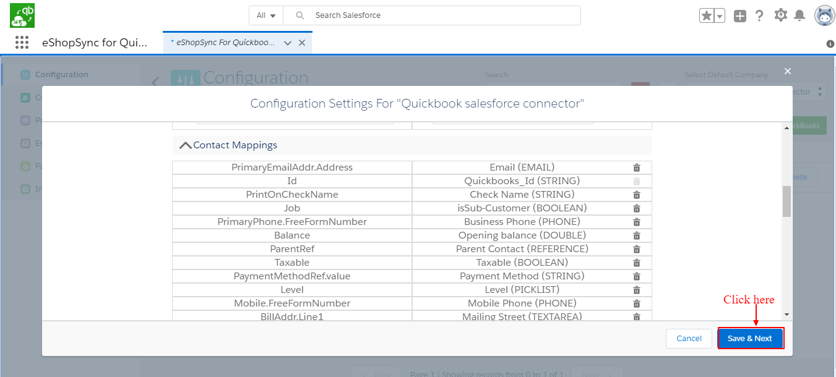Open Salesforce help question mark
This screenshot has height=377, width=836.
759,15
